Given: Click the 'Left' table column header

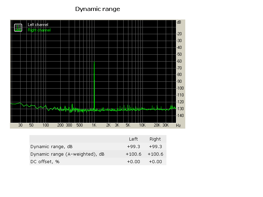Looking at the screenshot, I should [133, 139].
